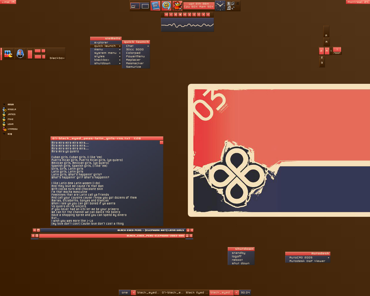Launch Replacer from quick launch

[136, 60]
